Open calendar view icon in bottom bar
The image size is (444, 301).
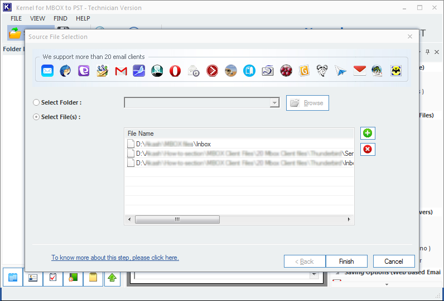tap(13, 277)
